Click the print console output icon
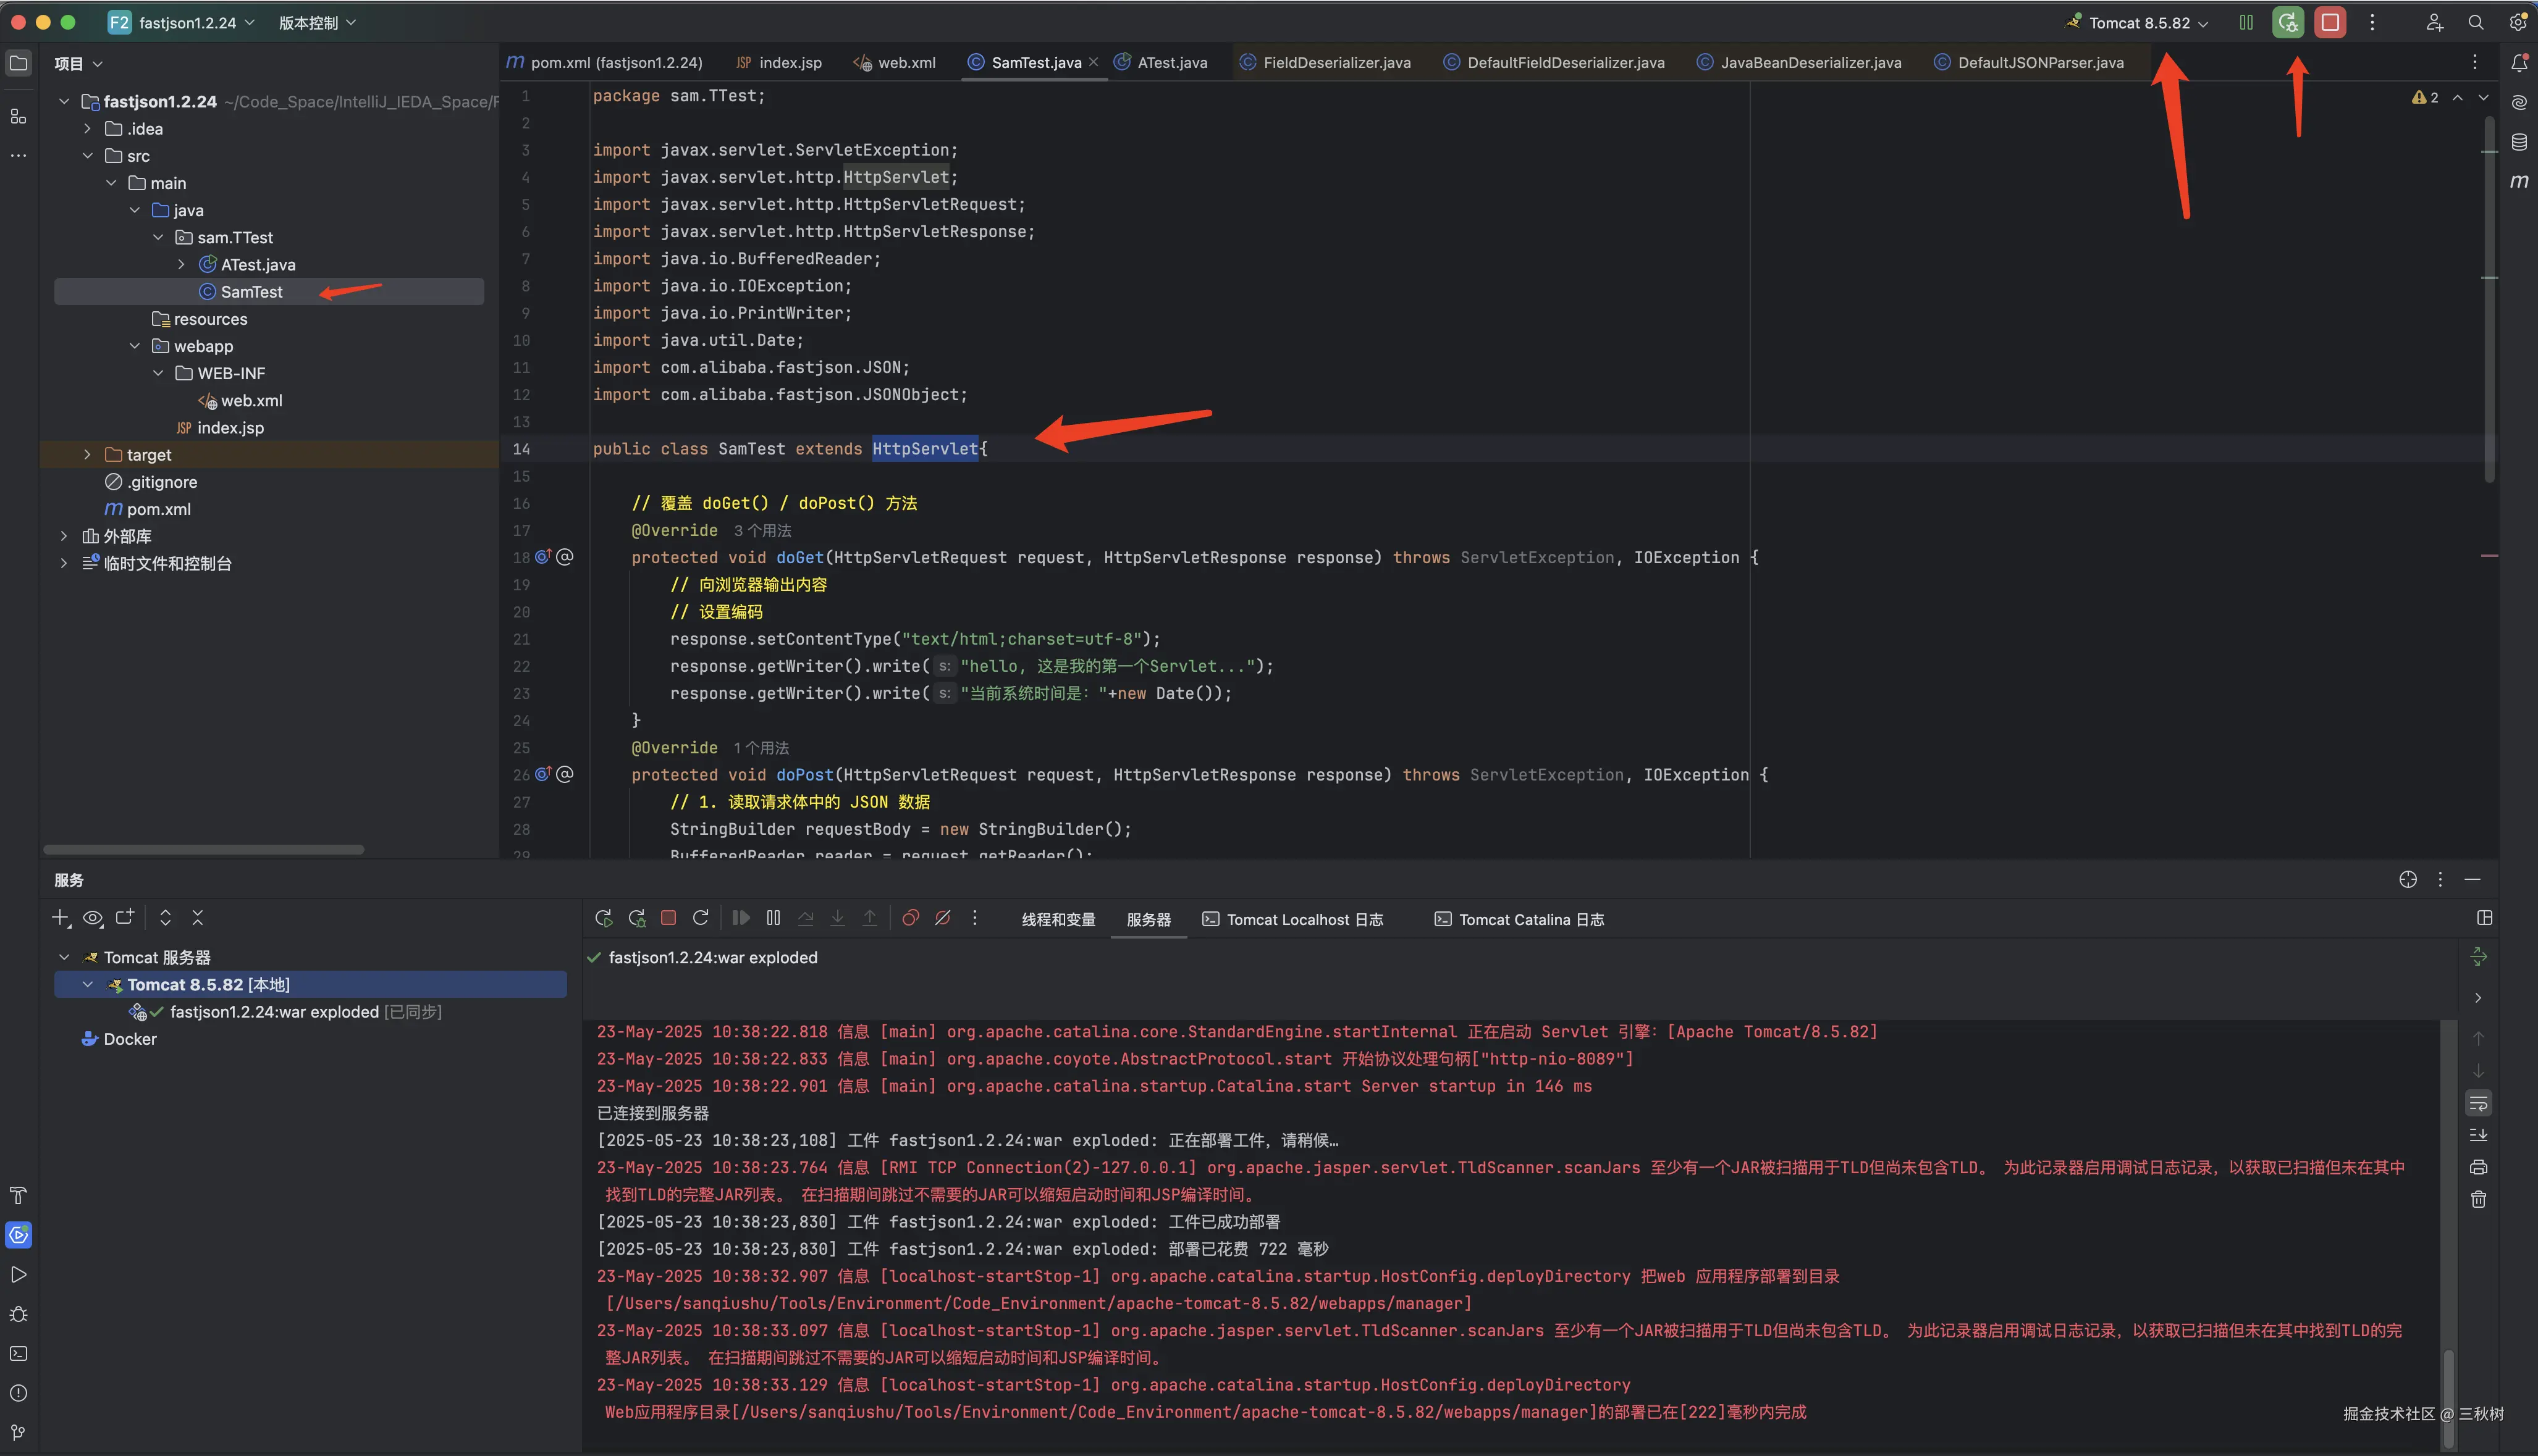The image size is (2538, 1456). tap(2478, 1167)
